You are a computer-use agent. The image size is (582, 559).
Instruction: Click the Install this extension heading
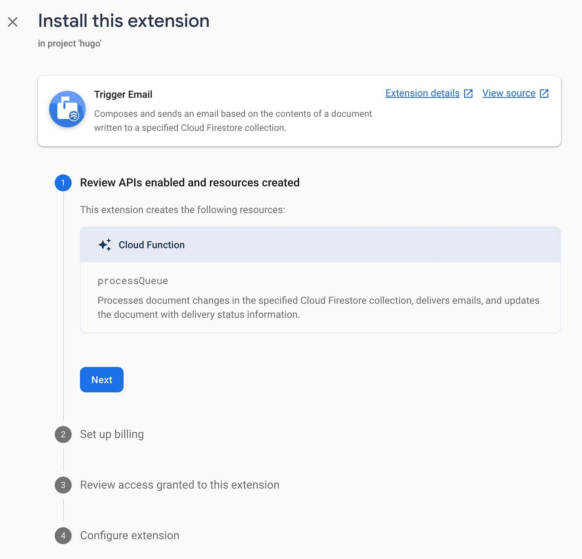[x=124, y=21]
